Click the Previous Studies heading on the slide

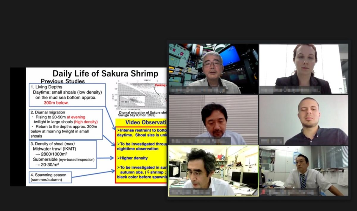tap(63, 81)
